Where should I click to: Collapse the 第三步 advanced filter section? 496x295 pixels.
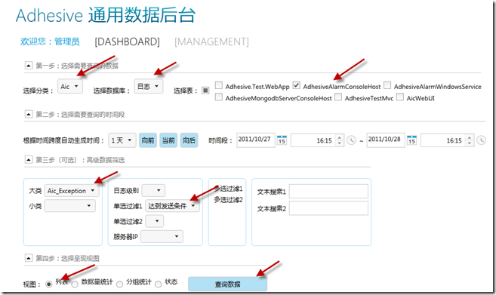pyautogui.click(x=29, y=160)
